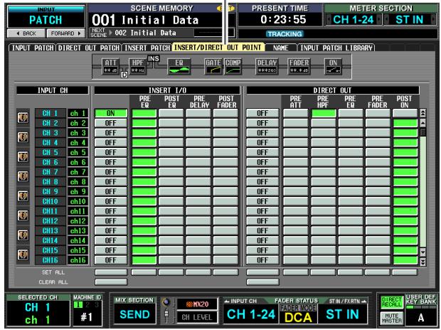This screenshot has width=441, height=330.
Task: Click the pair icon for CH 7/CH 8
Action: coord(23,176)
